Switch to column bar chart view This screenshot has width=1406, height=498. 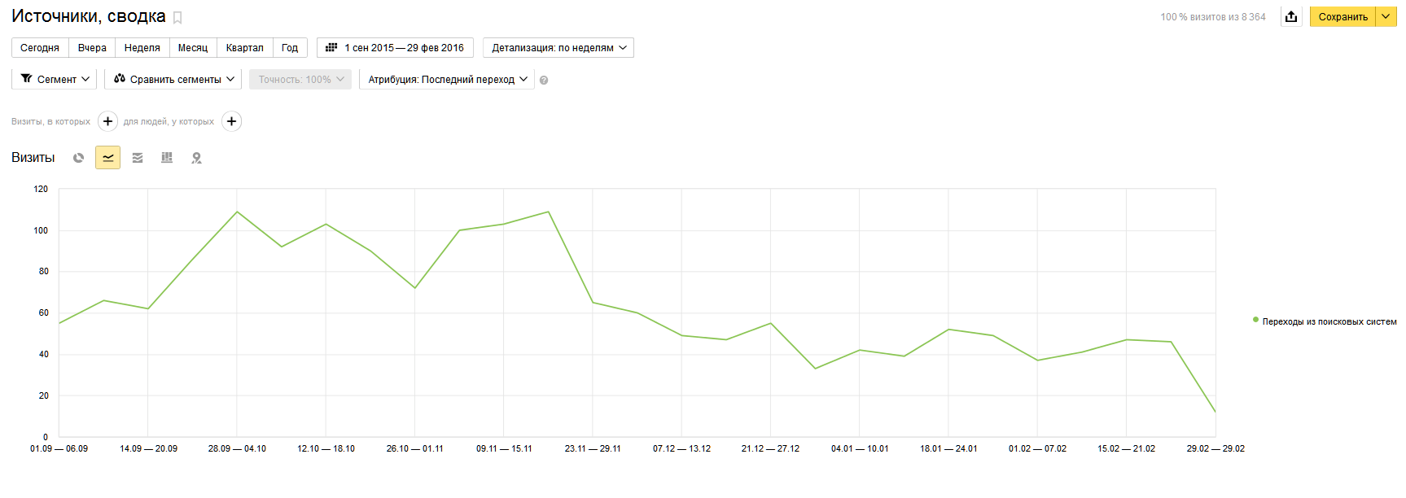(x=167, y=158)
